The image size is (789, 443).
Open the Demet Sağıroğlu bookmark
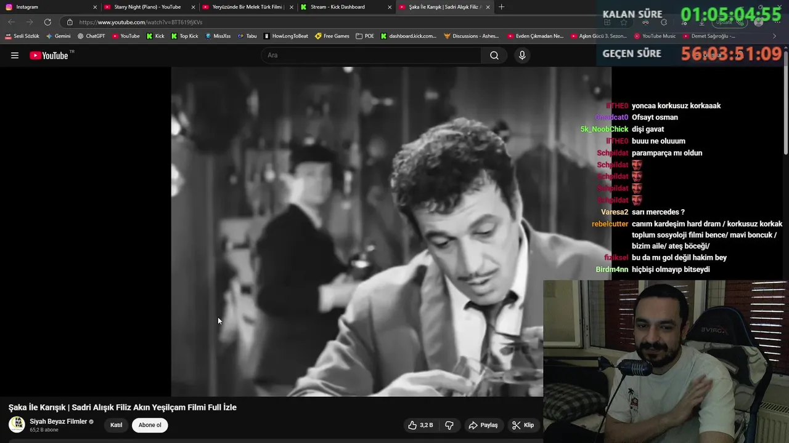point(709,36)
